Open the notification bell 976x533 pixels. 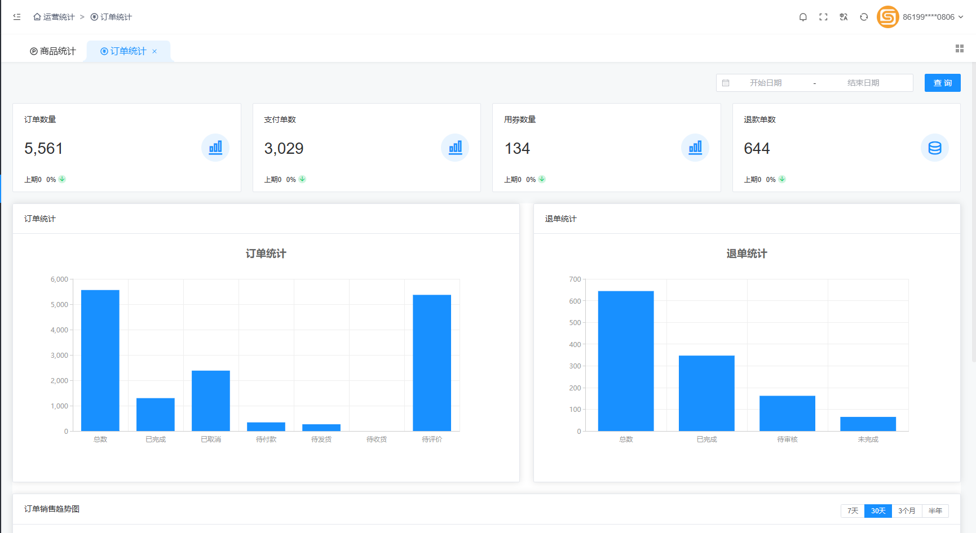(x=803, y=17)
